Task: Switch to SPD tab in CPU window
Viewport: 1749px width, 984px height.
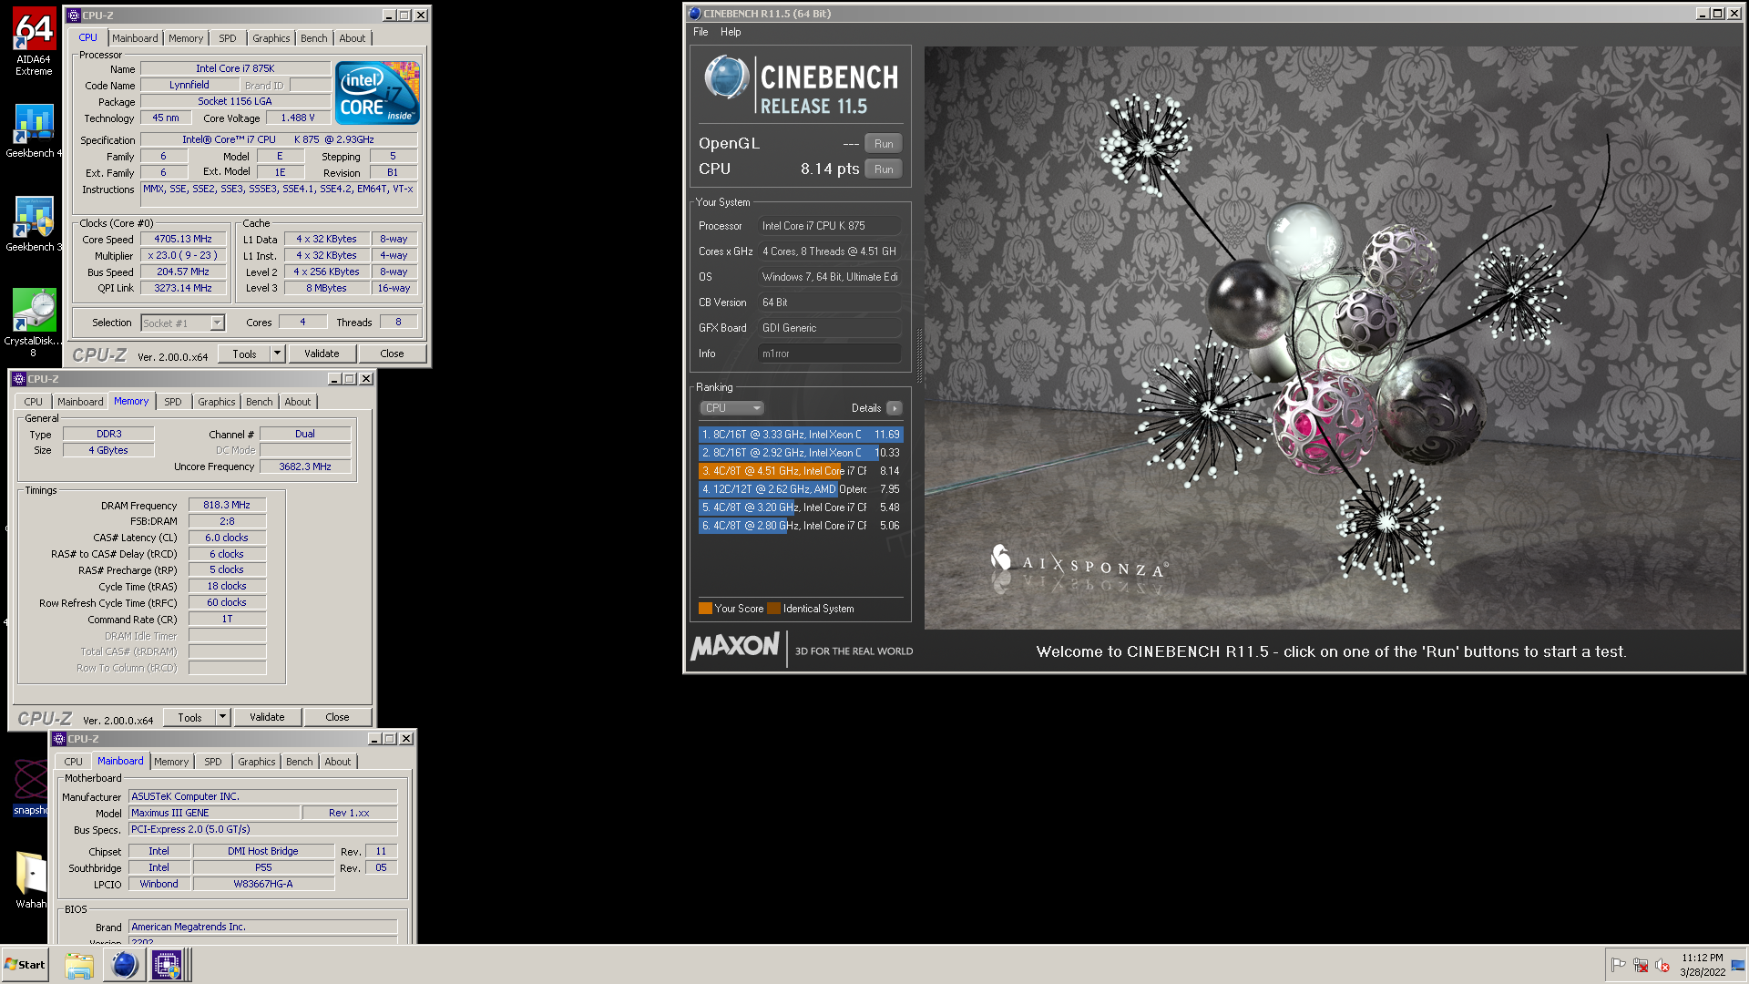Action: coord(228,38)
